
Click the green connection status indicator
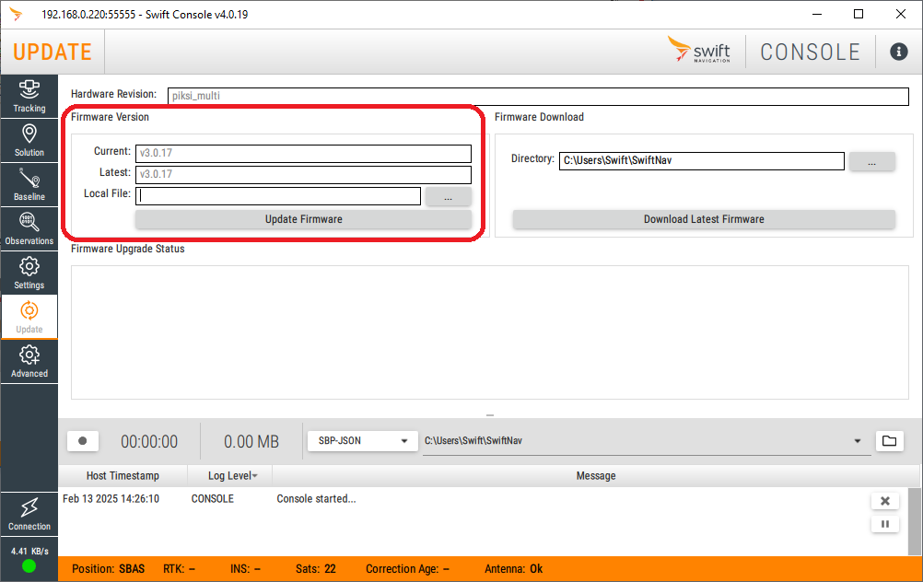[29, 566]
